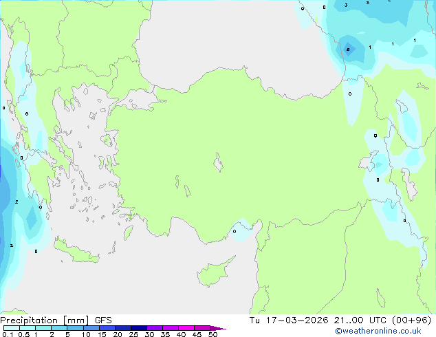The image size is (436, 337).
Task: Click the '35' legend label
Action: [x=165, y=334]
